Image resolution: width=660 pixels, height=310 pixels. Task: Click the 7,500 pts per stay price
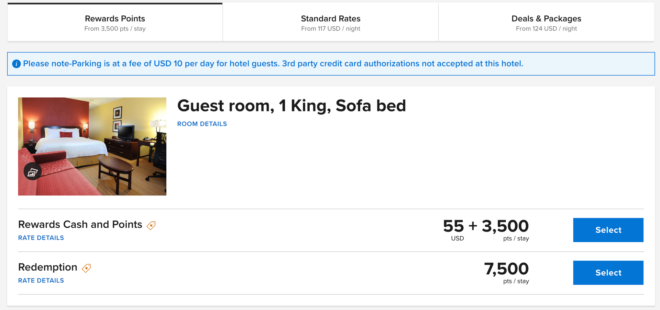[506, 269]
